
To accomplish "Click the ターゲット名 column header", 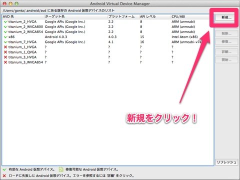I will [76, 16].
